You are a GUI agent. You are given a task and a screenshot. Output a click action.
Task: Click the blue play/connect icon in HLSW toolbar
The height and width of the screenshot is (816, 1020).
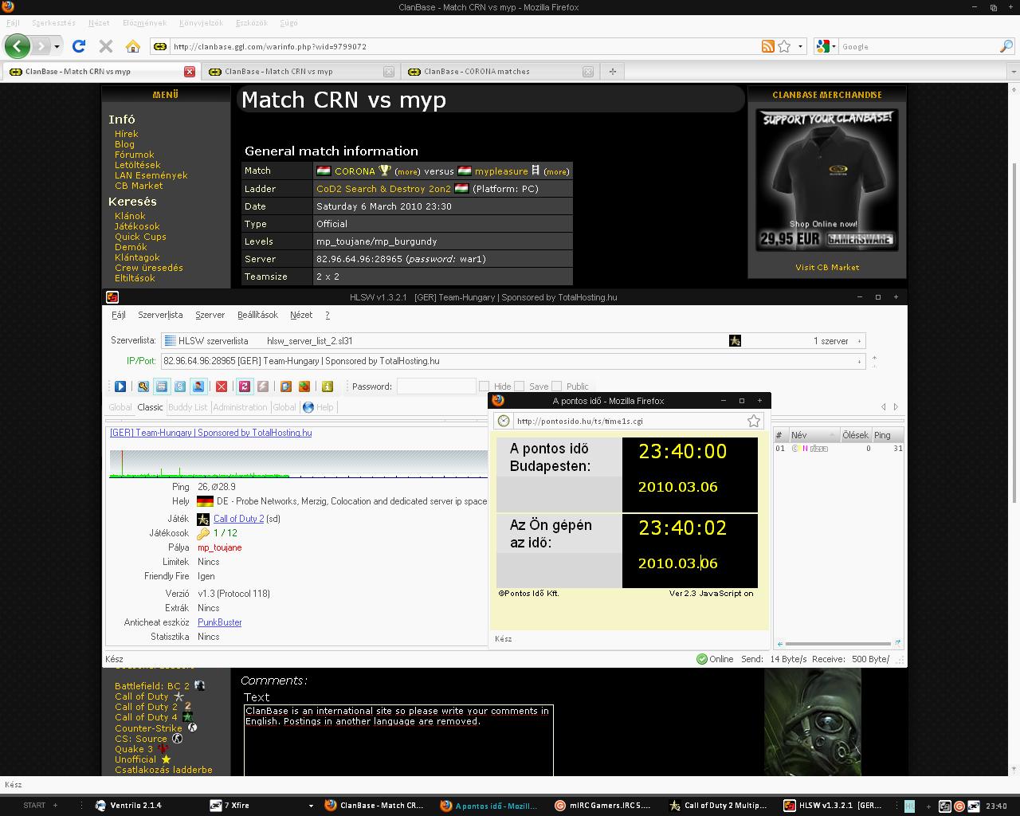point(120,386)
